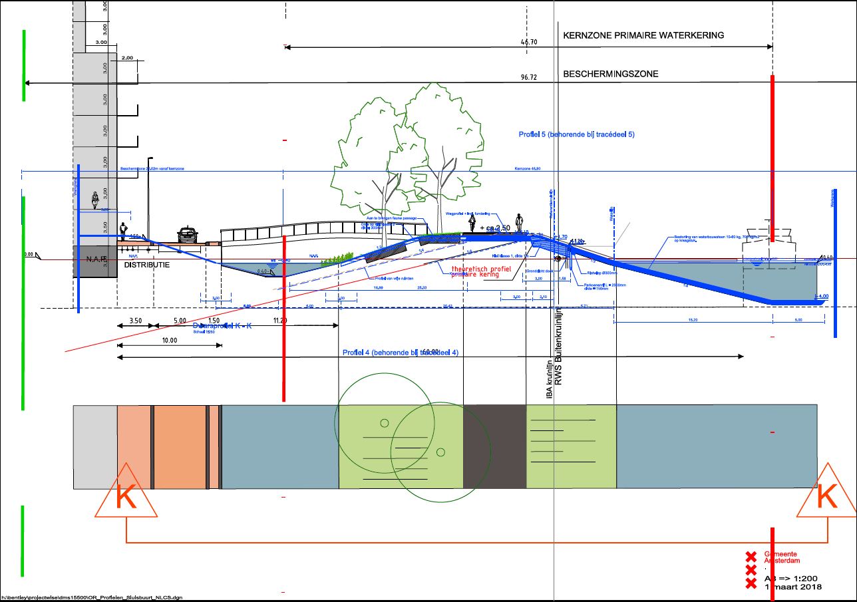Select the 'IBA kruinlijn' vertical label

click(x=550, y=380)
